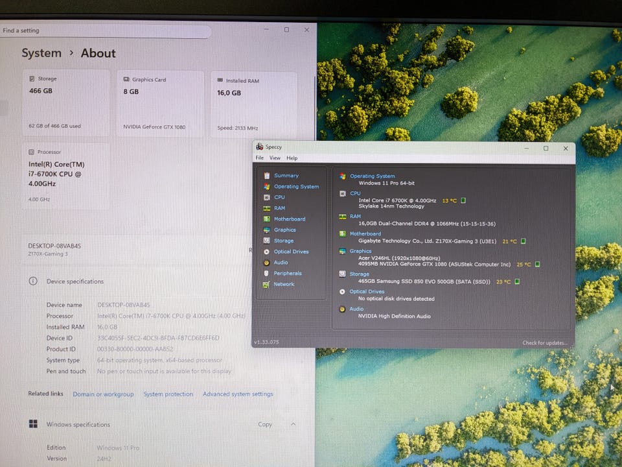Click SSD temperature indicator beside 23 °C
The width and height of the screenshot is (622, 467).
(517, 281)
